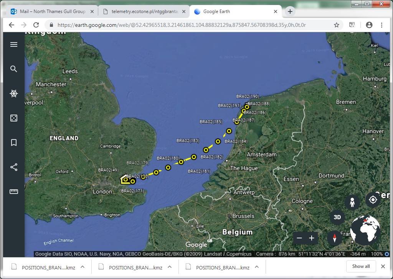This screenshot has height=279, width=393.
Task: Click the browser forward arrow
Action: [24, 25]
